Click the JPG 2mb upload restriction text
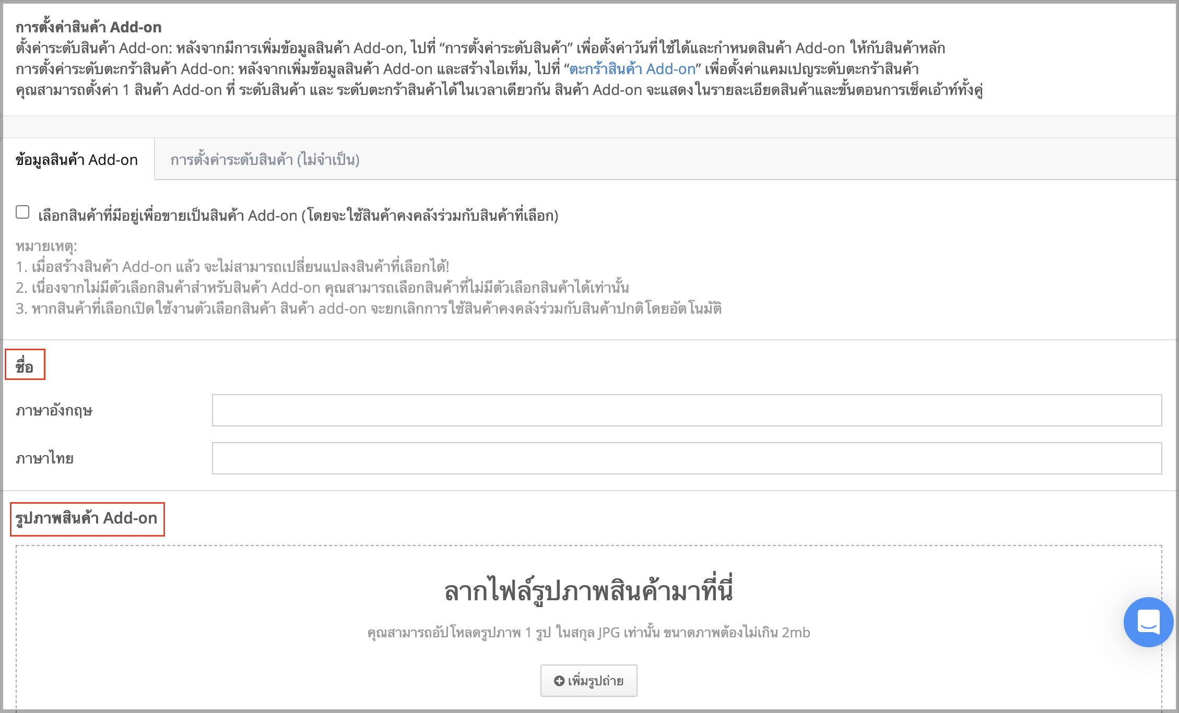The width and height of the screenshot is (1179, 713). click(588, 633)
